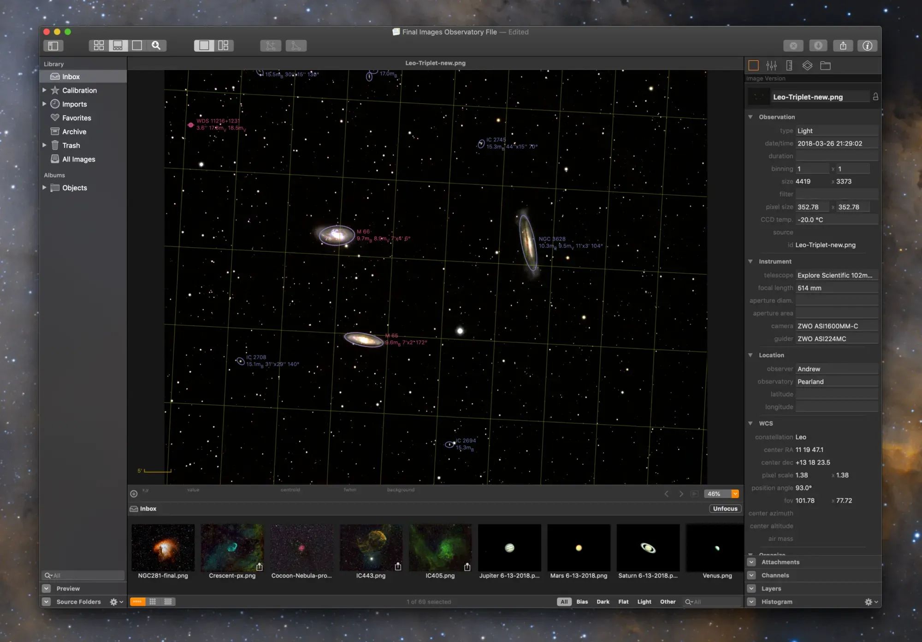
Task: Open the Histogram settings gear menu
Action: pos(869,602)
